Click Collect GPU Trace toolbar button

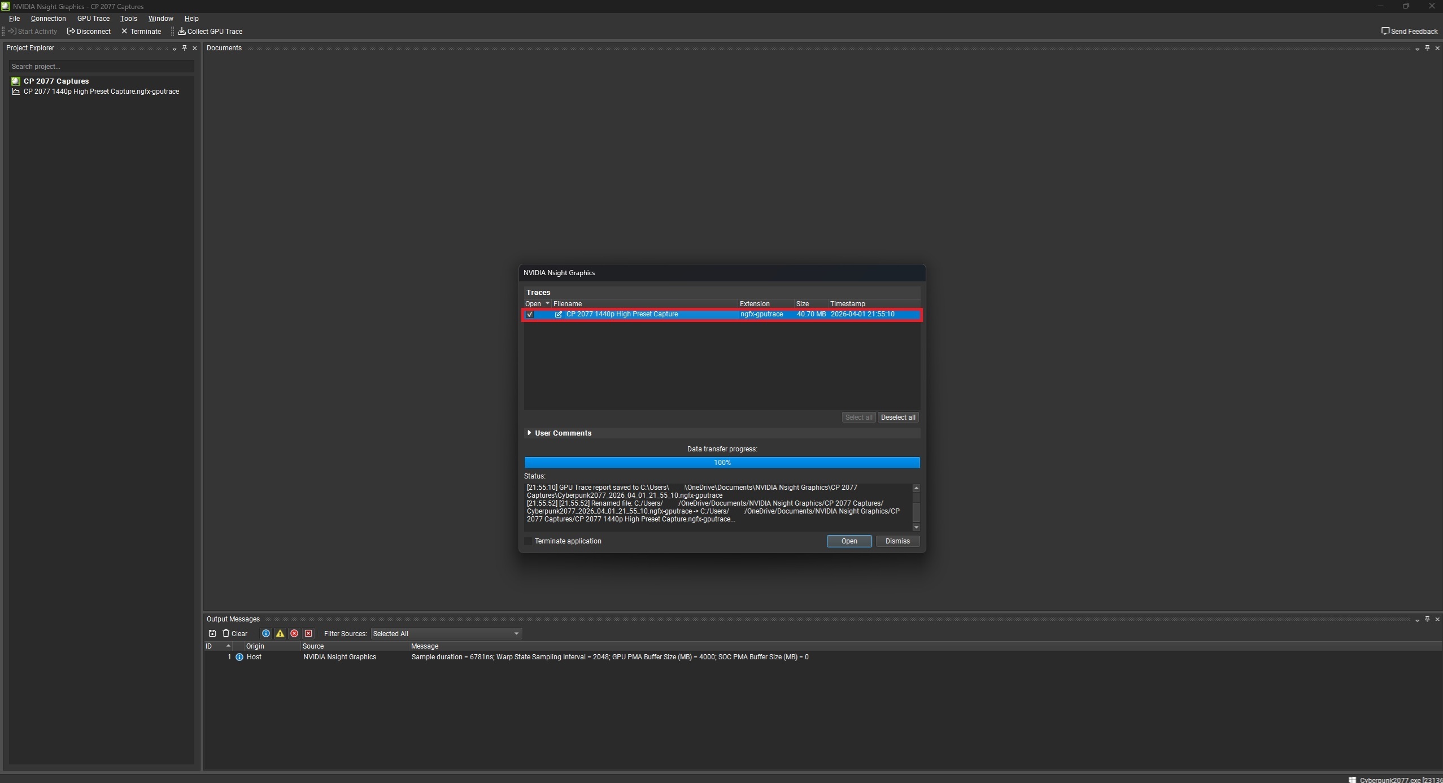pyautogui.click(x=210, y=32)
